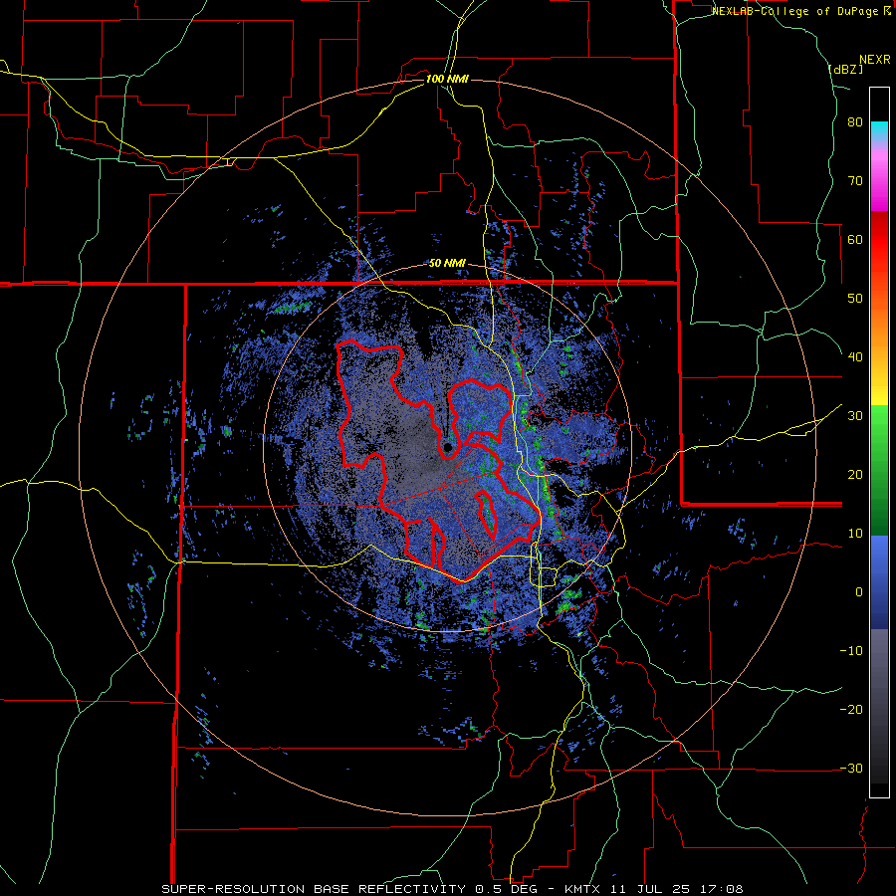Screen dimensions: 896x896
Task: Click the 0 value on dBZ scale
Action: (x=859, y=592)
